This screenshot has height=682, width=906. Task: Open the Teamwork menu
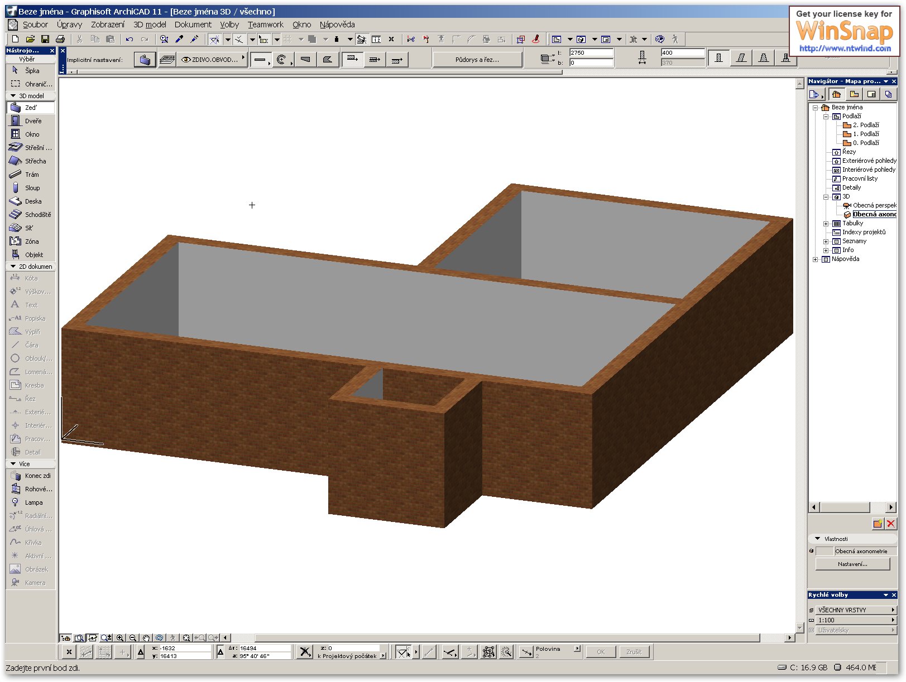tap(265, 25)
